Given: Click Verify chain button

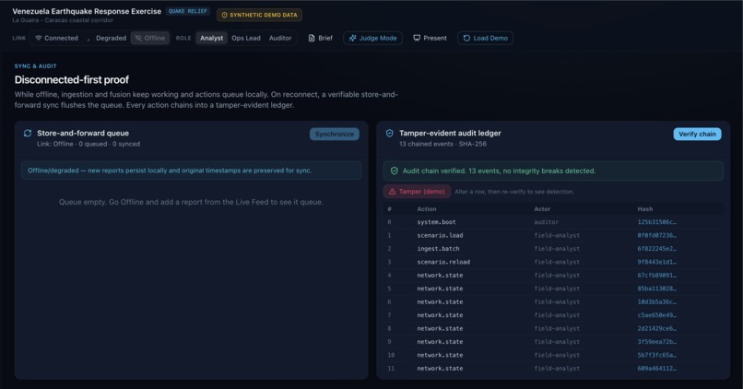Looking at the screenshot, I should pos(698,134).
